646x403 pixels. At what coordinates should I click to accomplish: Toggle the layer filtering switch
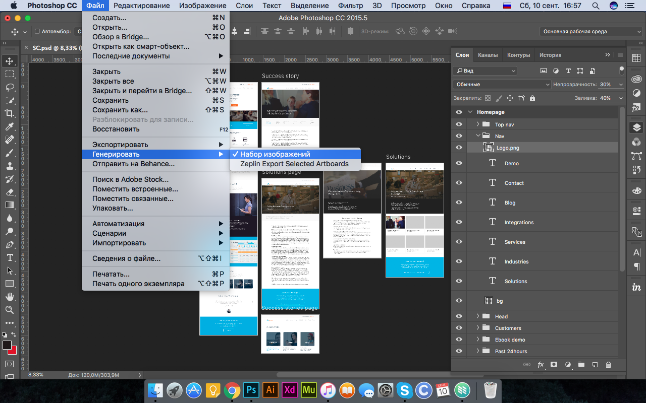coord(622,70)
